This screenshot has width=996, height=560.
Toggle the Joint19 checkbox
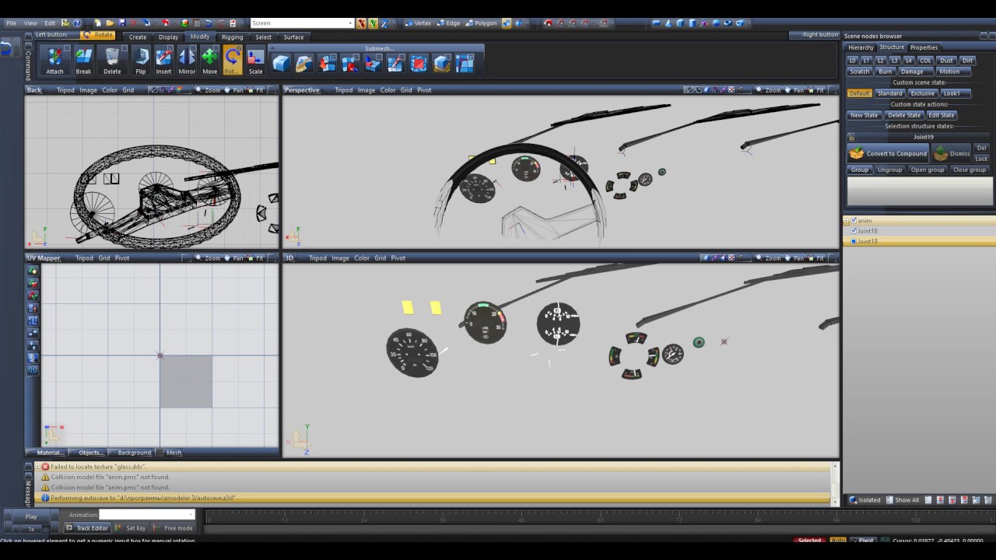(x=854, y=241)
